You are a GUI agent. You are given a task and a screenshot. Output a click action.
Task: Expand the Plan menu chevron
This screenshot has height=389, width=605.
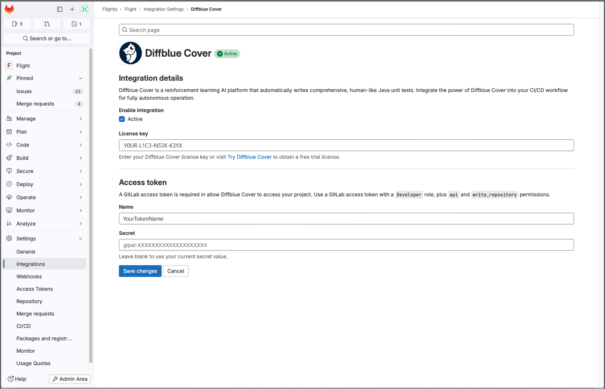tap(80, 132)
